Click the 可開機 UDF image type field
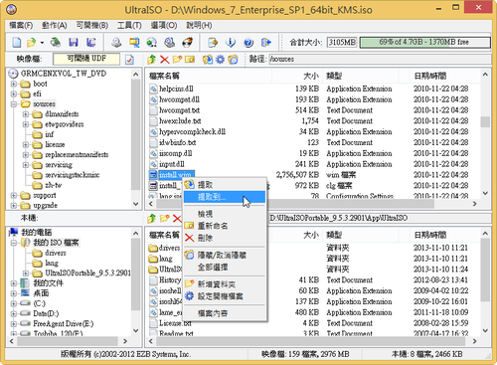 pos(86,59)
